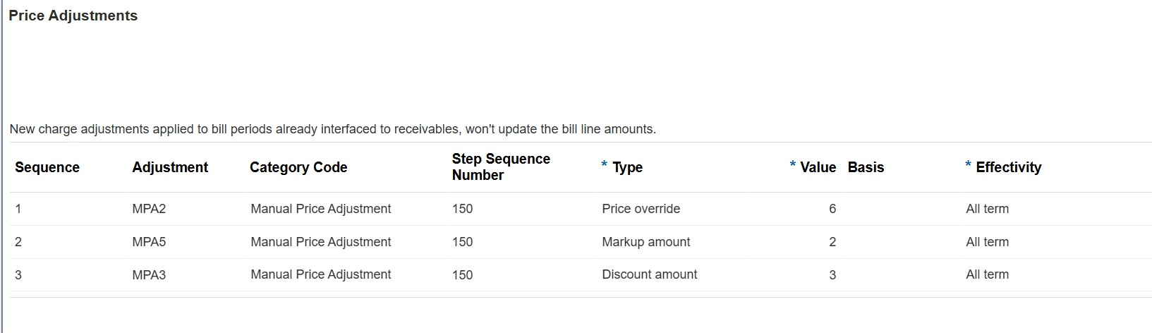Click All term in the MPA3 row
This screenshot has height=333, width=1152.
tap(987, 274)
